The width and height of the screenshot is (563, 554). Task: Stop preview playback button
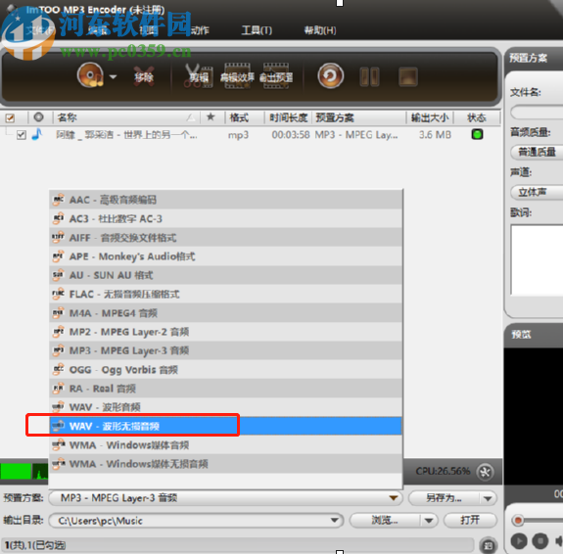[540, 540]
